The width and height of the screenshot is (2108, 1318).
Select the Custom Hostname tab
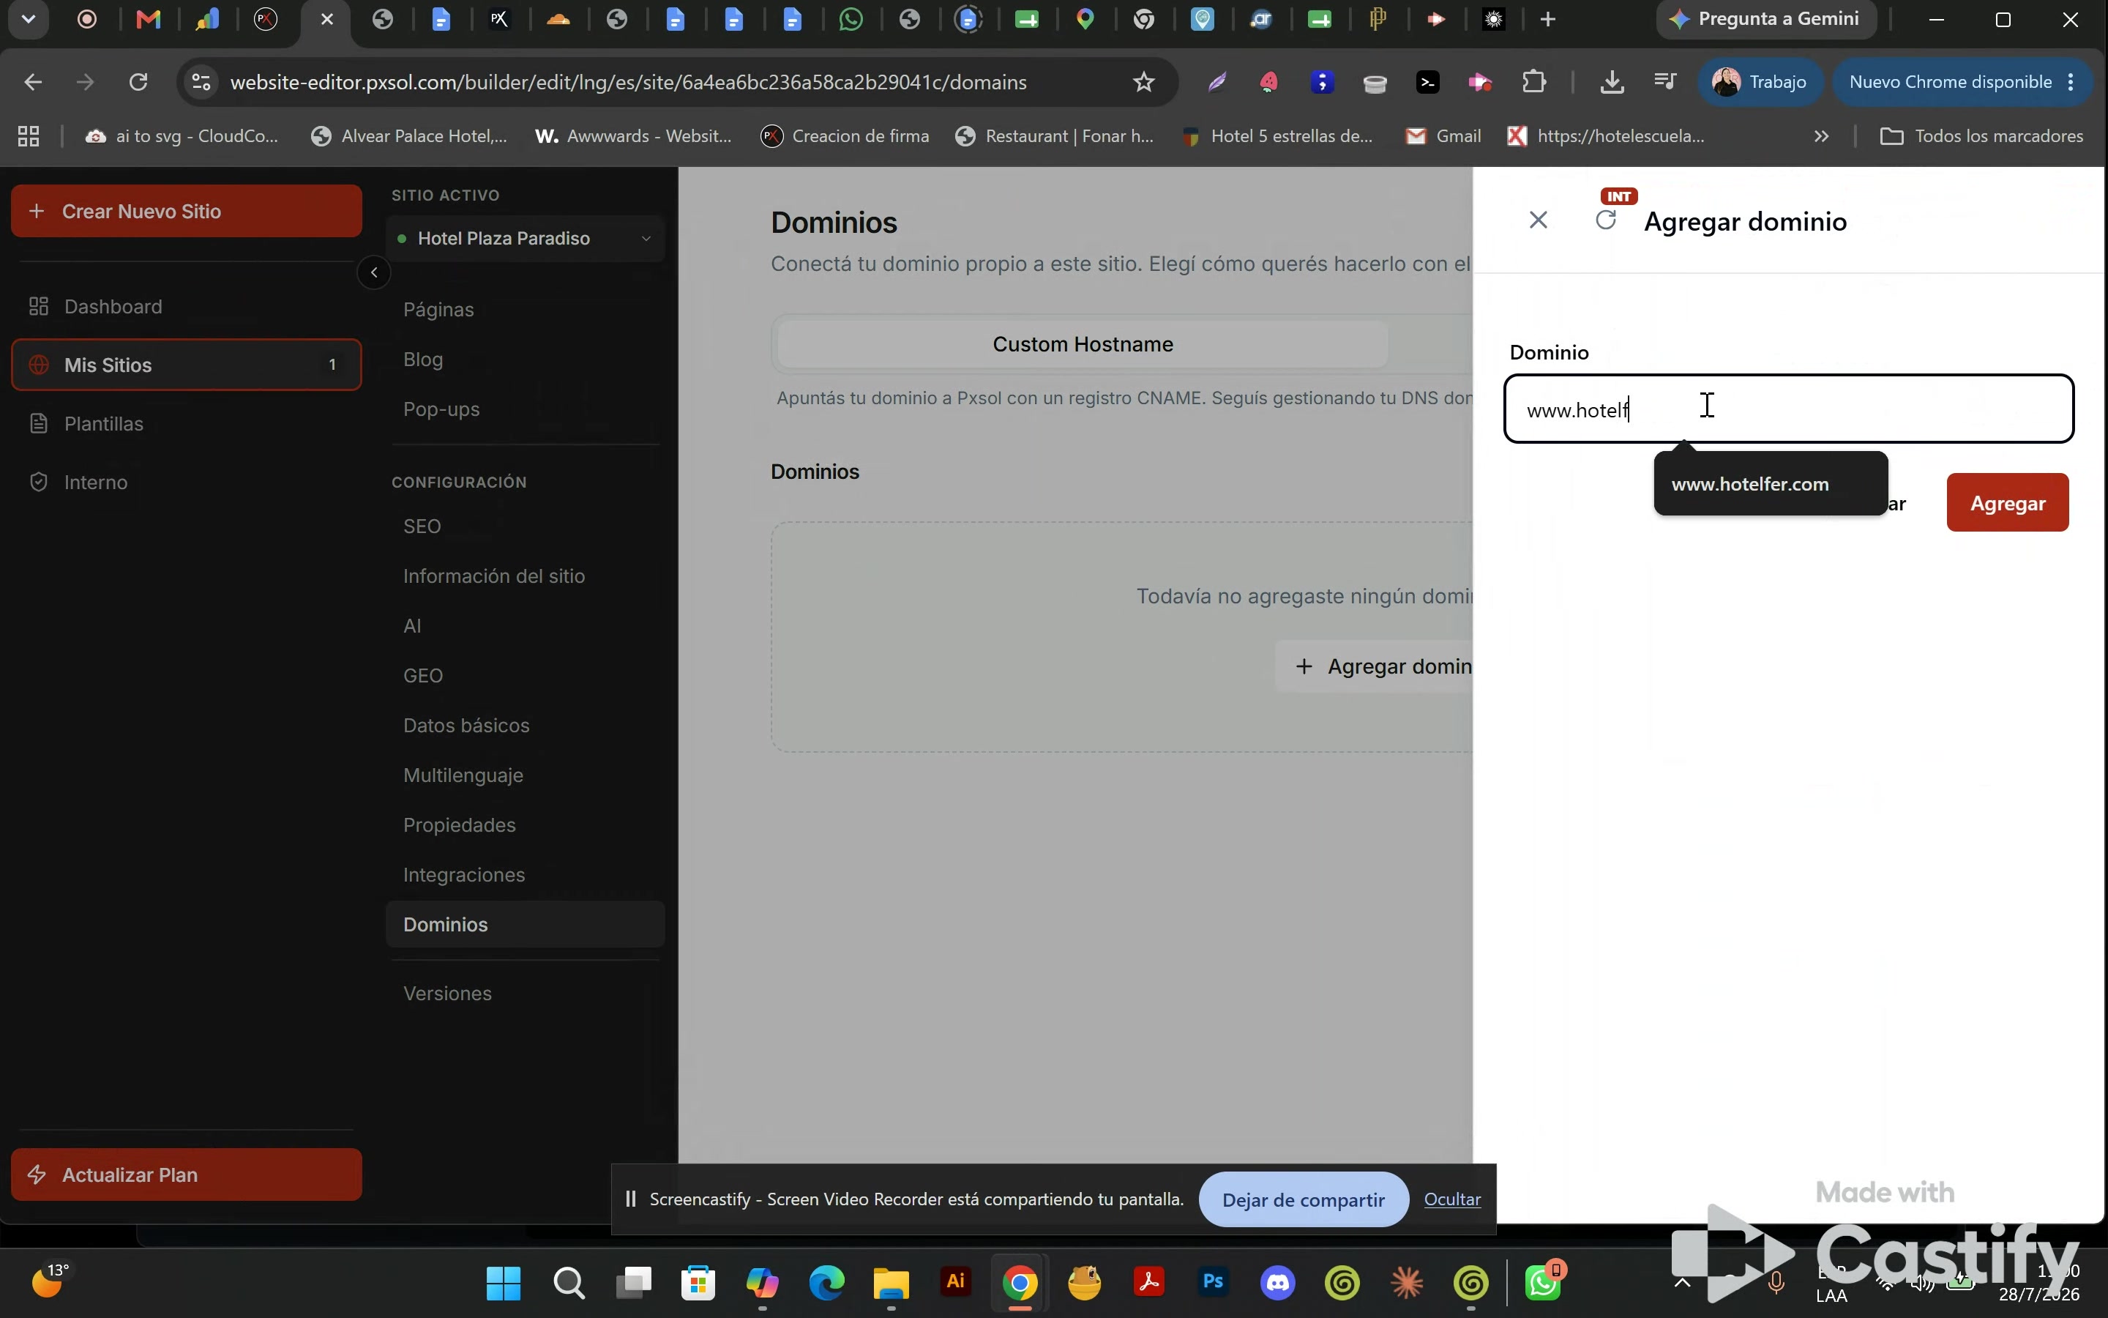click(x=1082, y=344)
